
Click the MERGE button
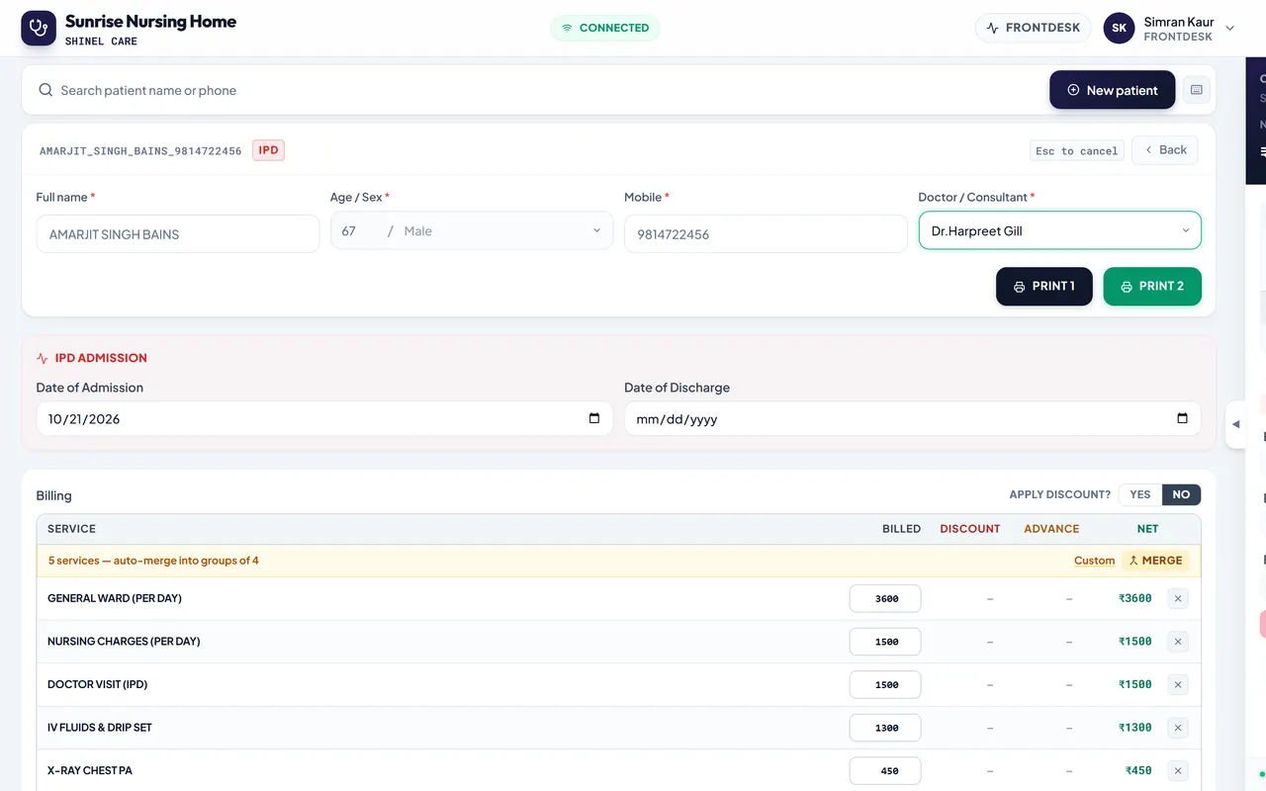click(1155, 561)
